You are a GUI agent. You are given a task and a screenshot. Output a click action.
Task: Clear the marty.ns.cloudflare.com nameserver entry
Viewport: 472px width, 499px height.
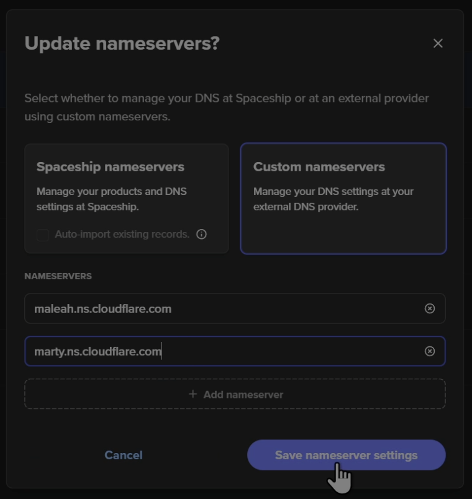tap(429, 351)
